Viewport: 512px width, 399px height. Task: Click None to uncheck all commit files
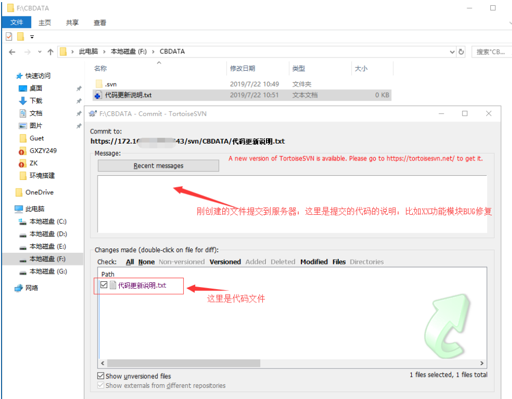point(146,262)
